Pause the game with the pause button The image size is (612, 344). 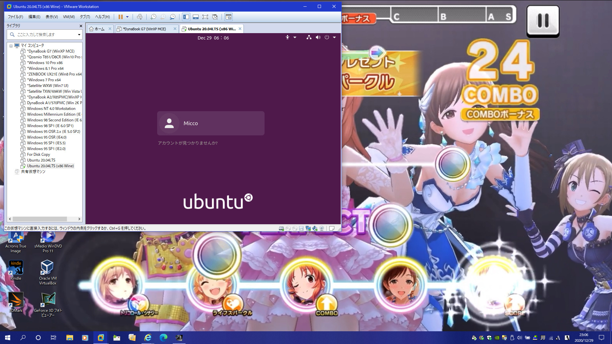tap(543, 21)
